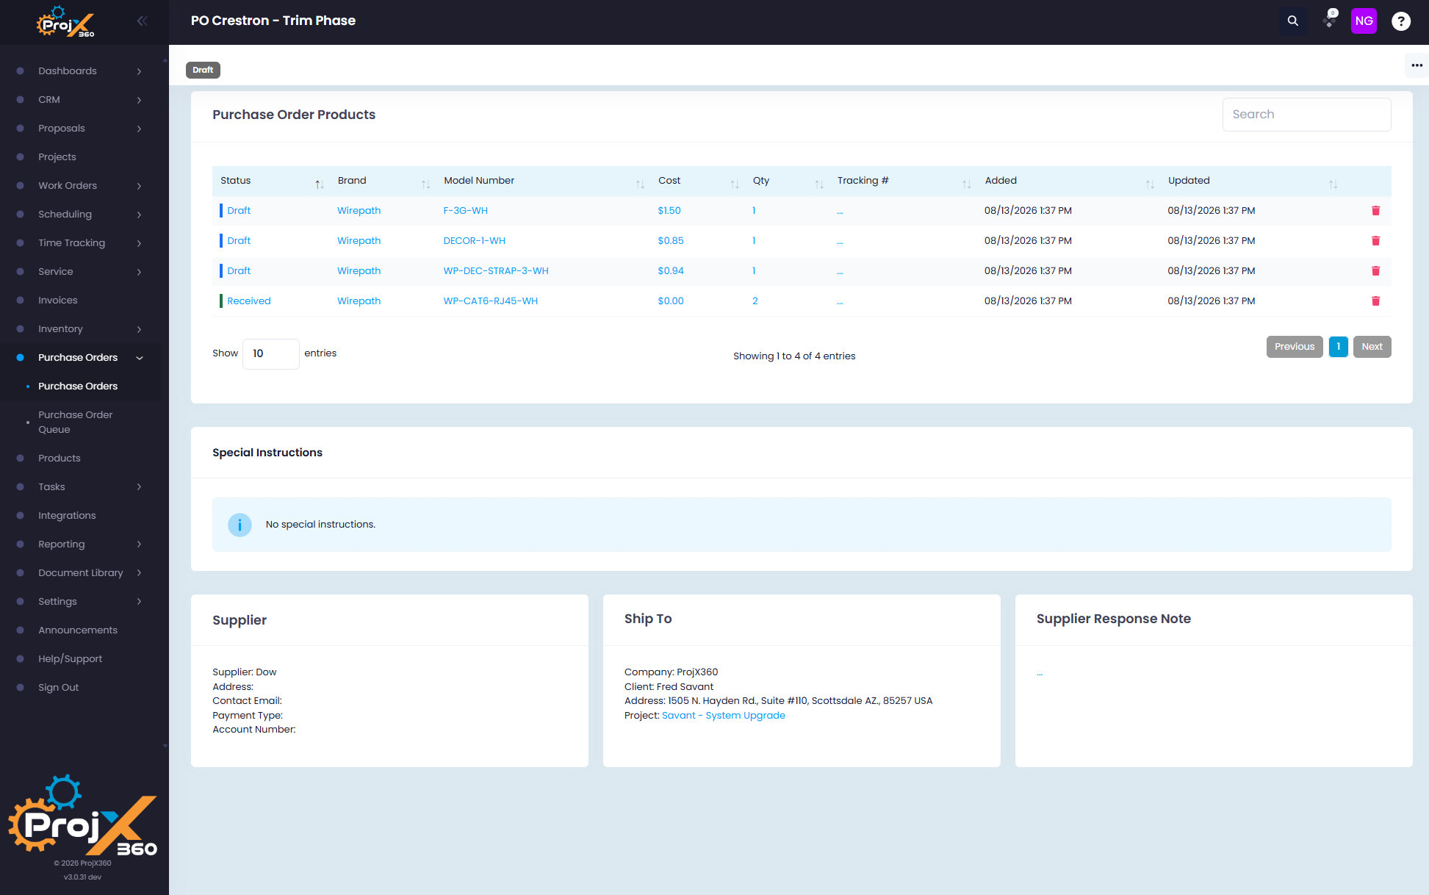Sort table by Added column arrows
Image resolution: width=1429 pixels, height=895 pixels.
[1150, 184]
